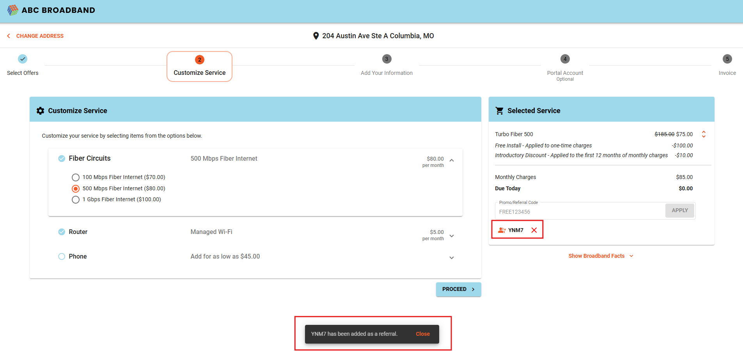Click the Selected Service shopping cart icon
Viewport: 743px width, 351px height.
(x=499, y=111)
